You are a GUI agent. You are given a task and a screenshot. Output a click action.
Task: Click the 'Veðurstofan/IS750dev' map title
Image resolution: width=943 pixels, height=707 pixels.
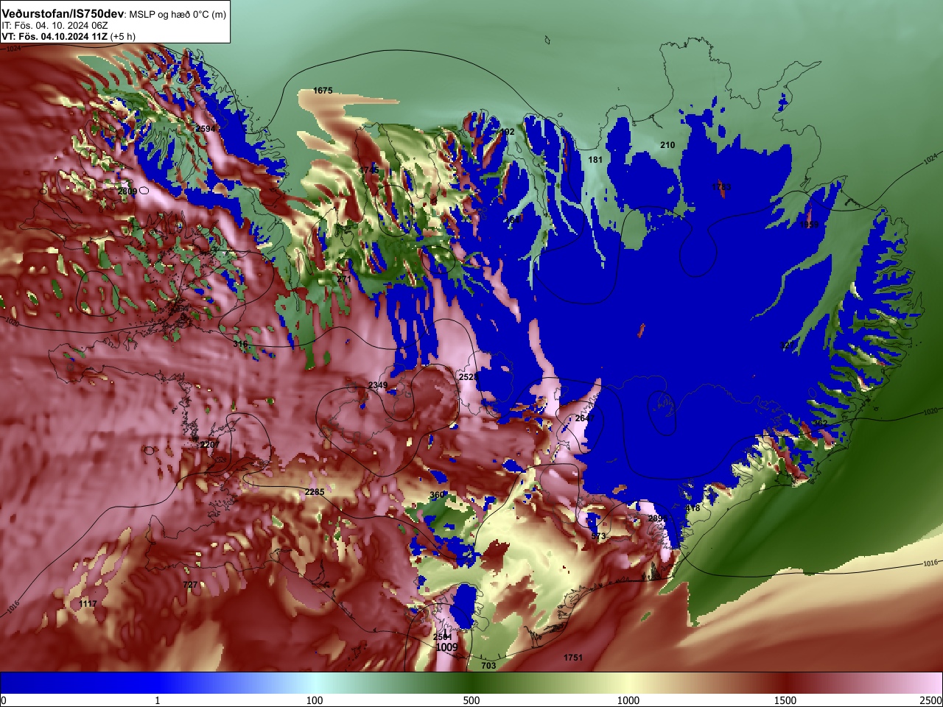pos(63,14)
